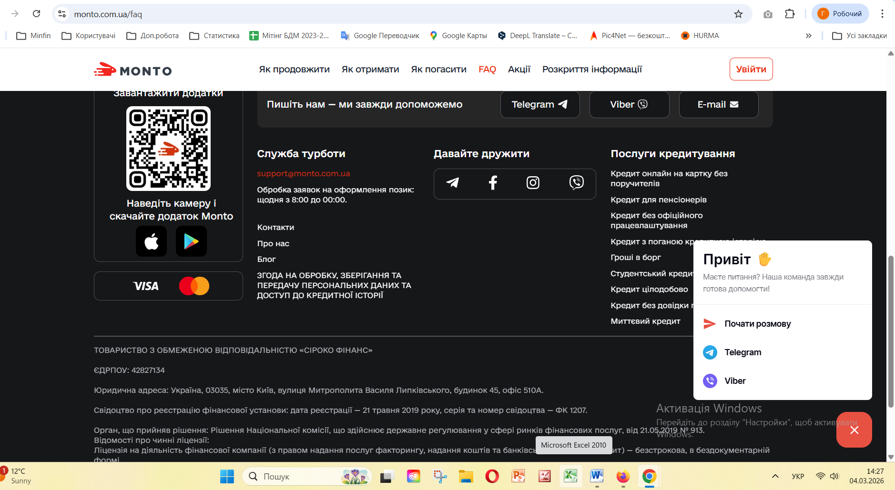Download the app from the Apple App Store

click(152, 241)
